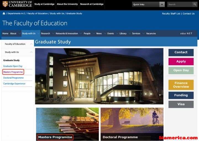Viewport: 199px width, 141px height.
Task: Open Cambridge Experience sidebar link
Action: (x=14, y=84)
